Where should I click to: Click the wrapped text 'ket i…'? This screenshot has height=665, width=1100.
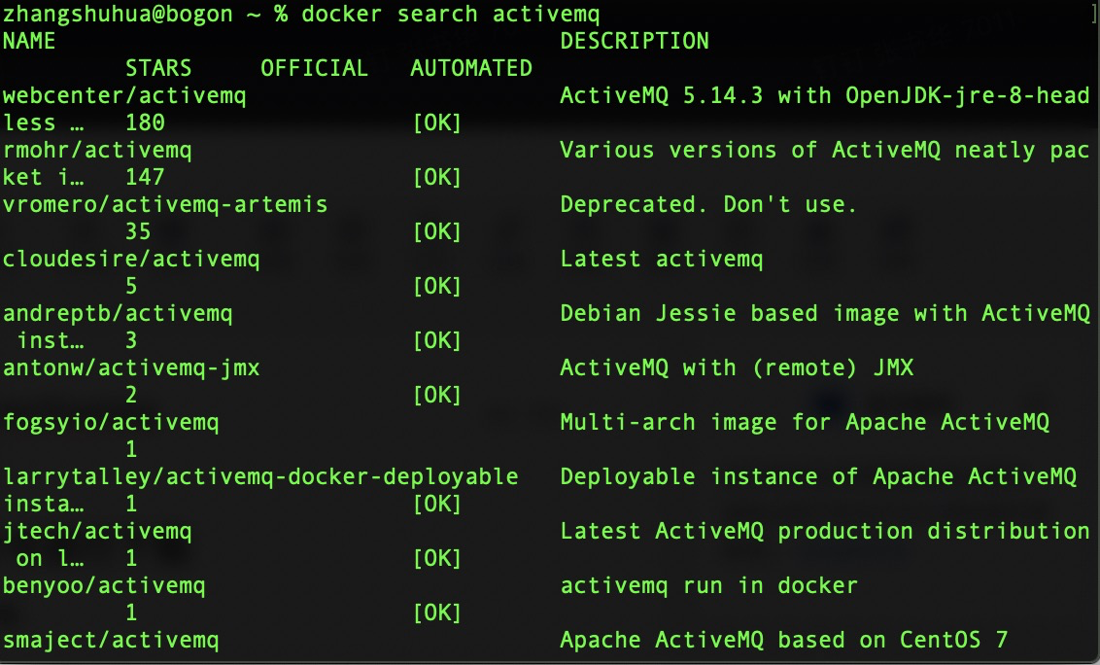[x=43, y=177]
